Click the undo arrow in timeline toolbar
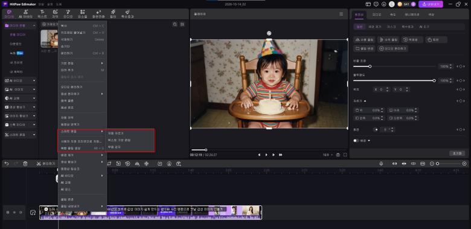Screen dimensions: 471x229 7,164
